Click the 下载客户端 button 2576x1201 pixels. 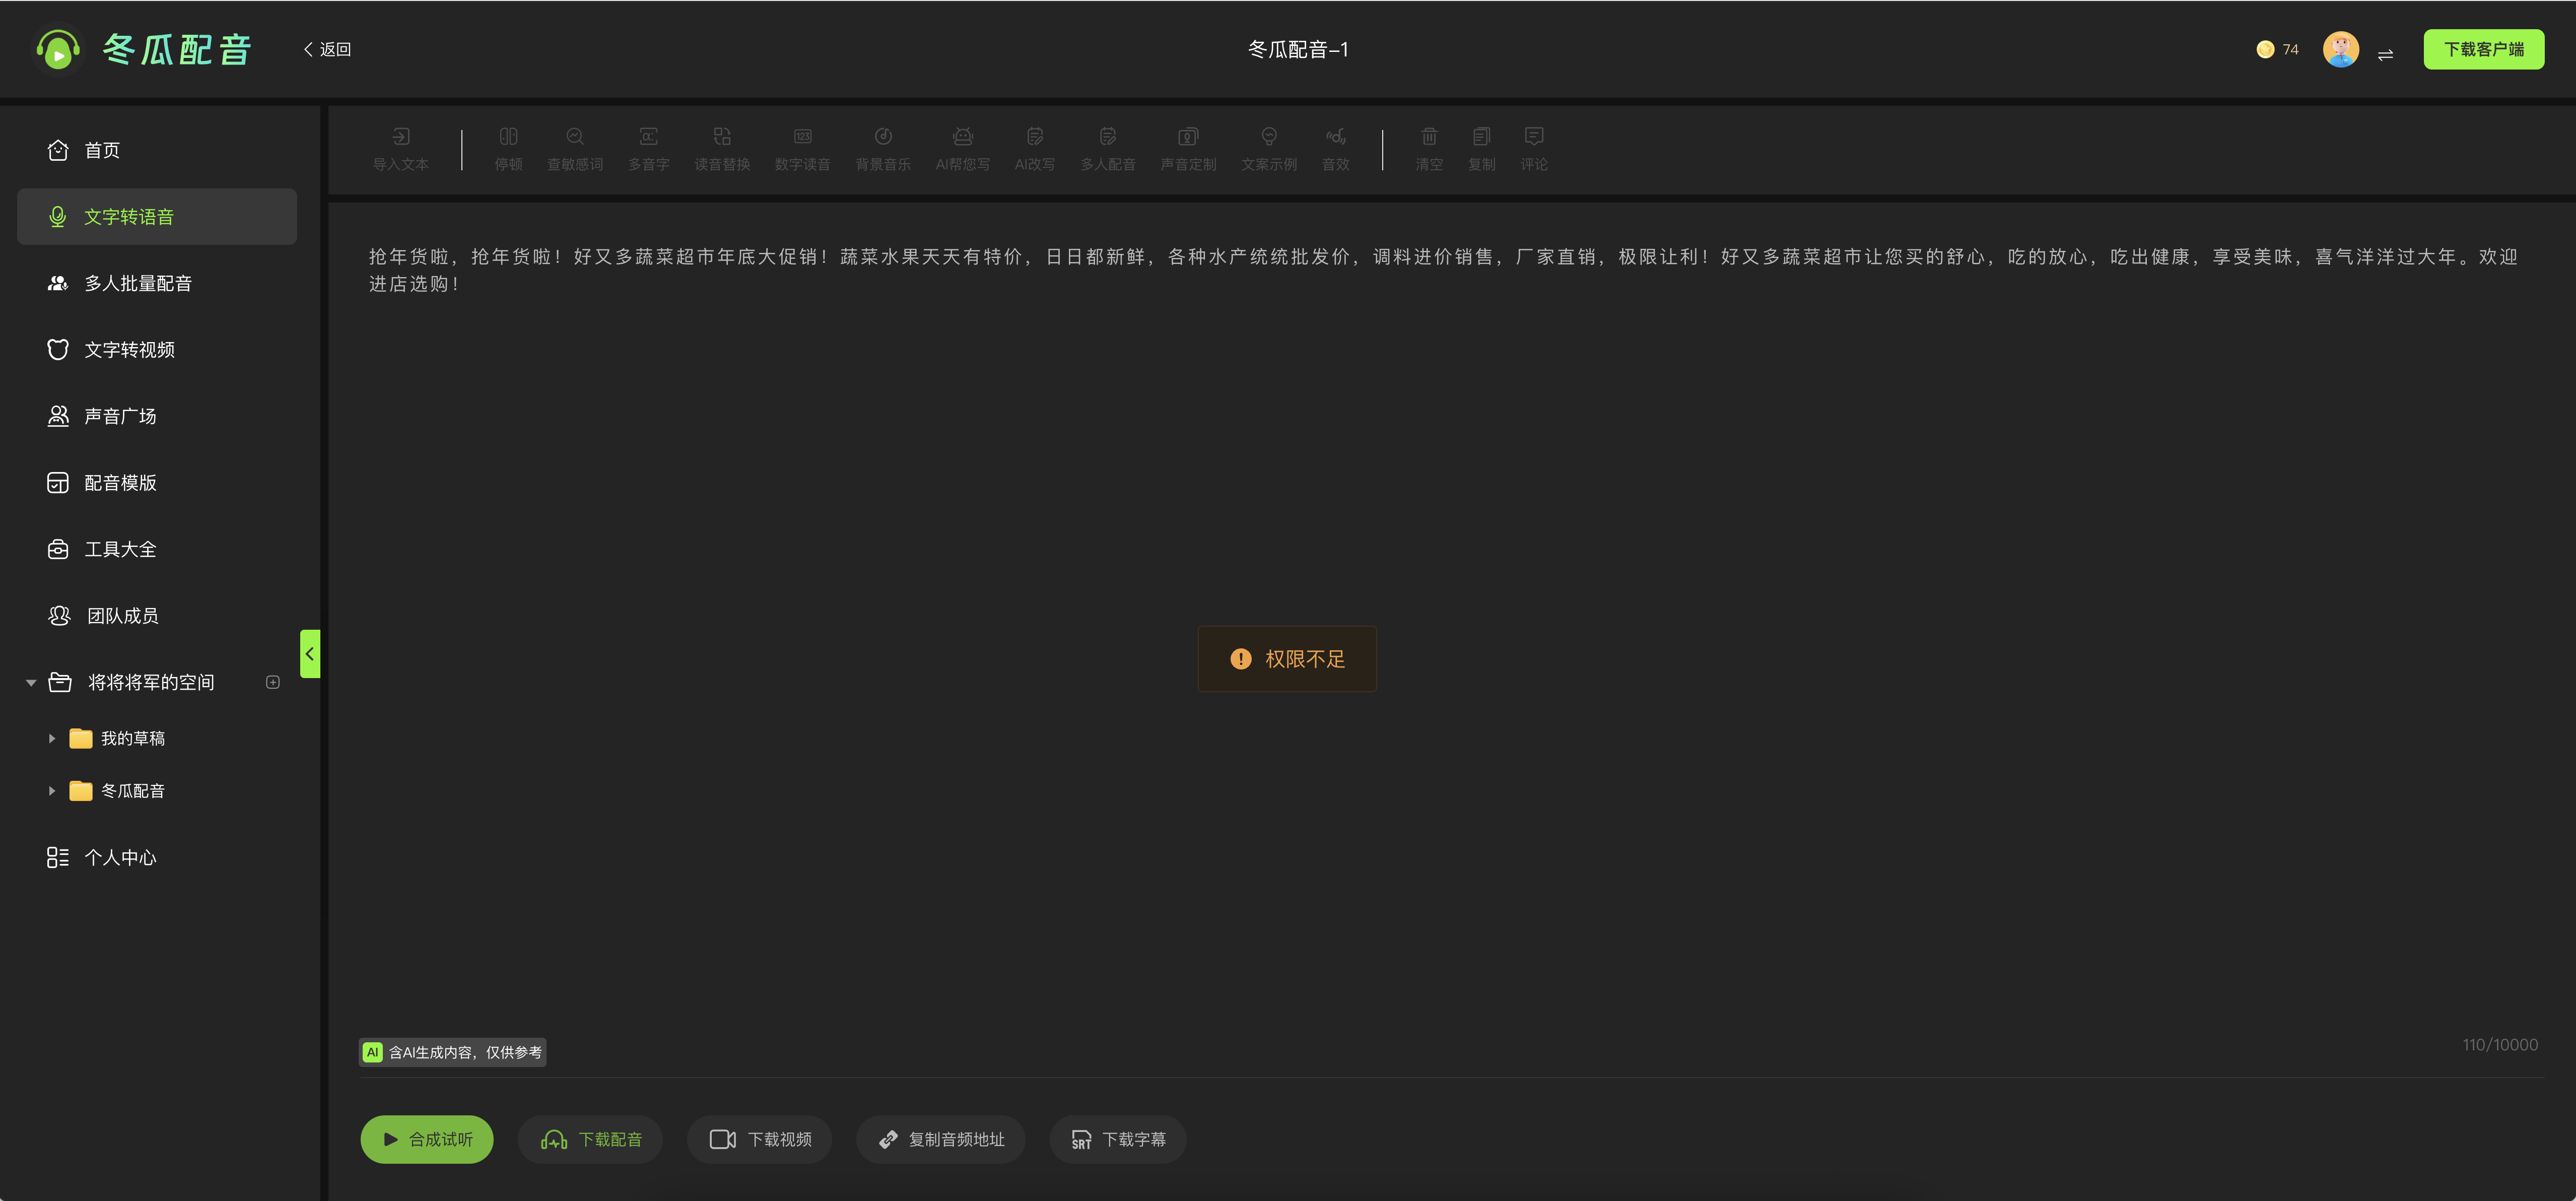pyautogui.click(x=2483, y=50)
